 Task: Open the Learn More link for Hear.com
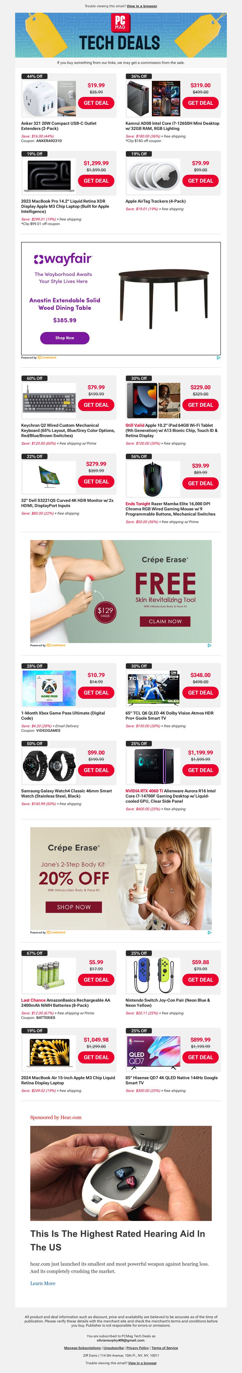pos(43,1283)
